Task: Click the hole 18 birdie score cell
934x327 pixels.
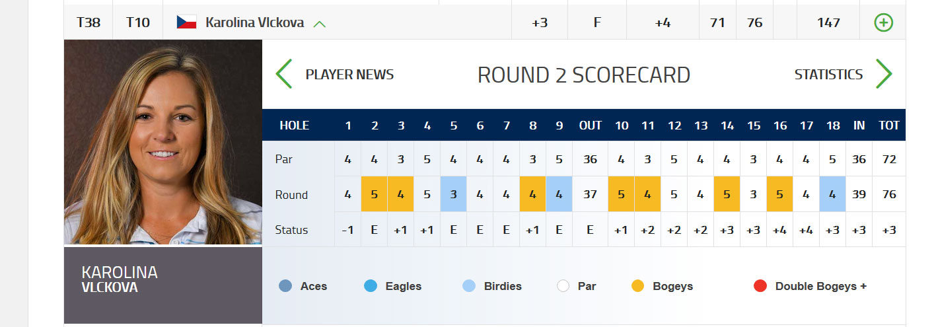Action: coord(832,194)
